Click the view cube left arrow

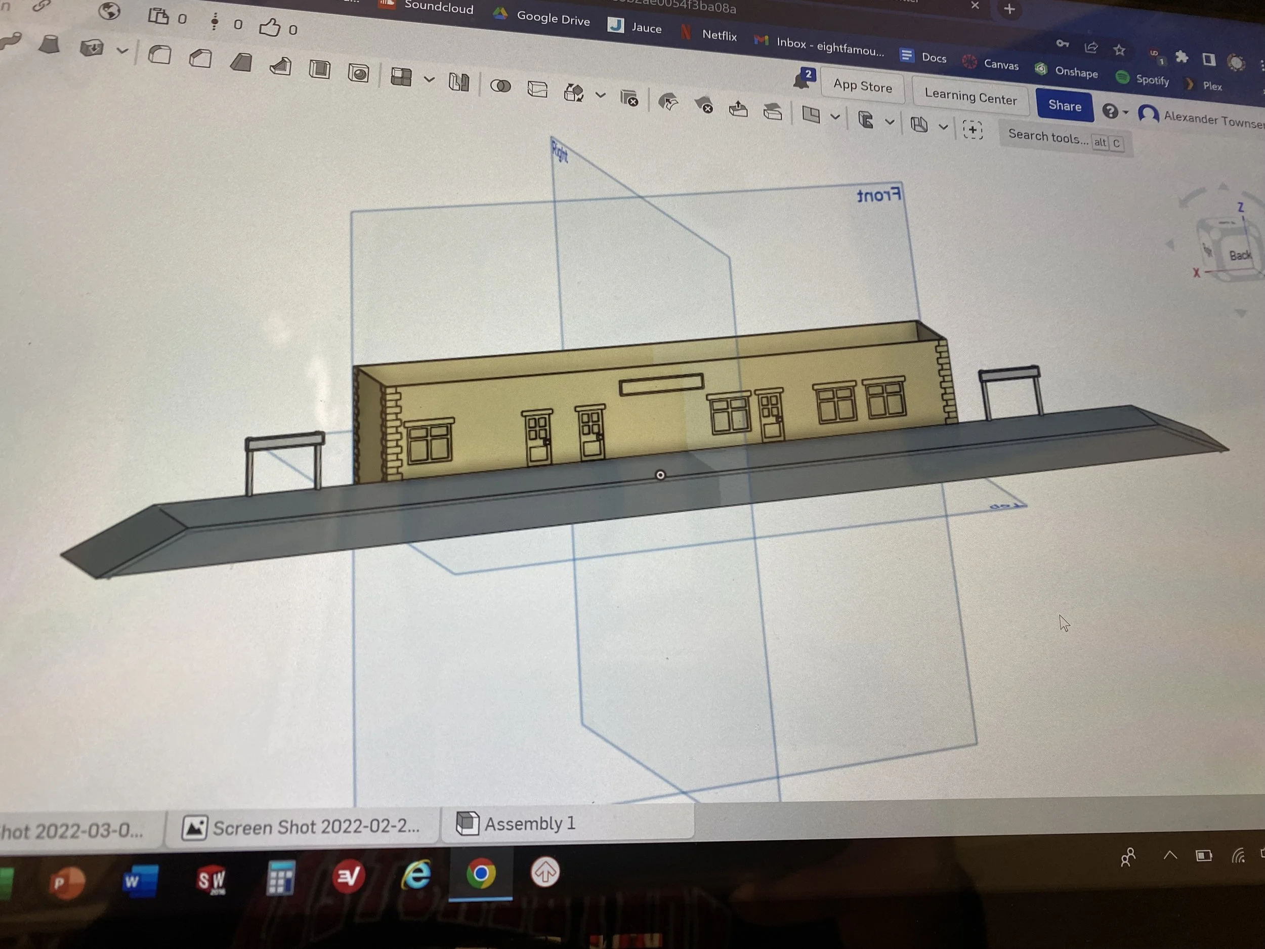pos(1170,245)
